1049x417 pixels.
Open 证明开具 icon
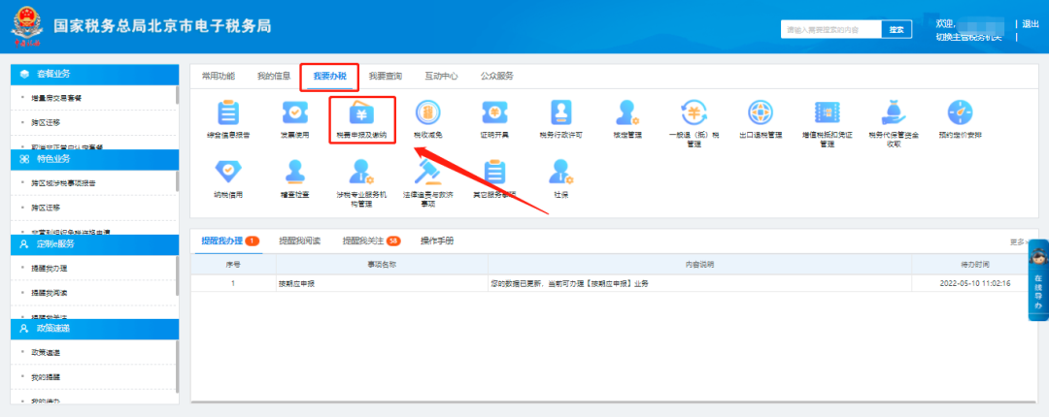click(x=494, y=112)
